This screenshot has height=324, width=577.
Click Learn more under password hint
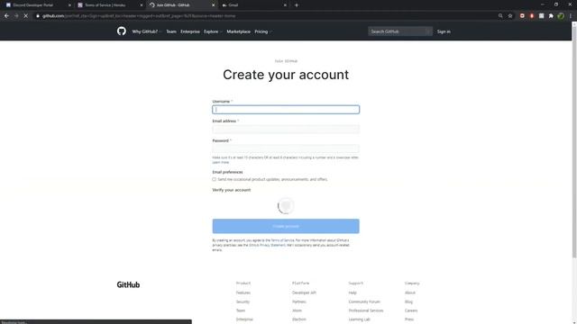pos(220,162)
